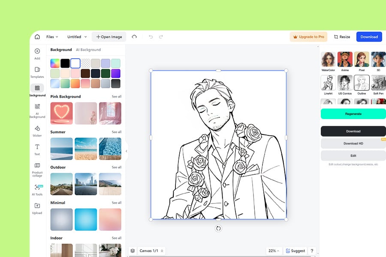
Task: Undo the last action
Action: (151, 37)
